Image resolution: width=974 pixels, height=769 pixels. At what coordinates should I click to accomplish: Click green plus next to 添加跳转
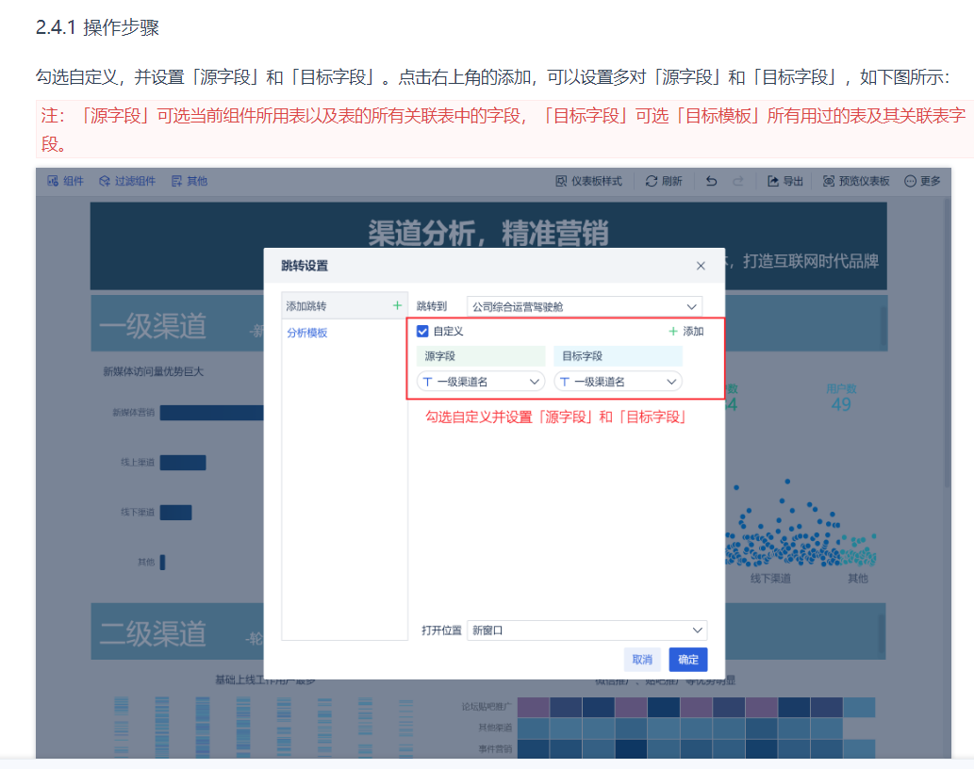pos(397,306)
